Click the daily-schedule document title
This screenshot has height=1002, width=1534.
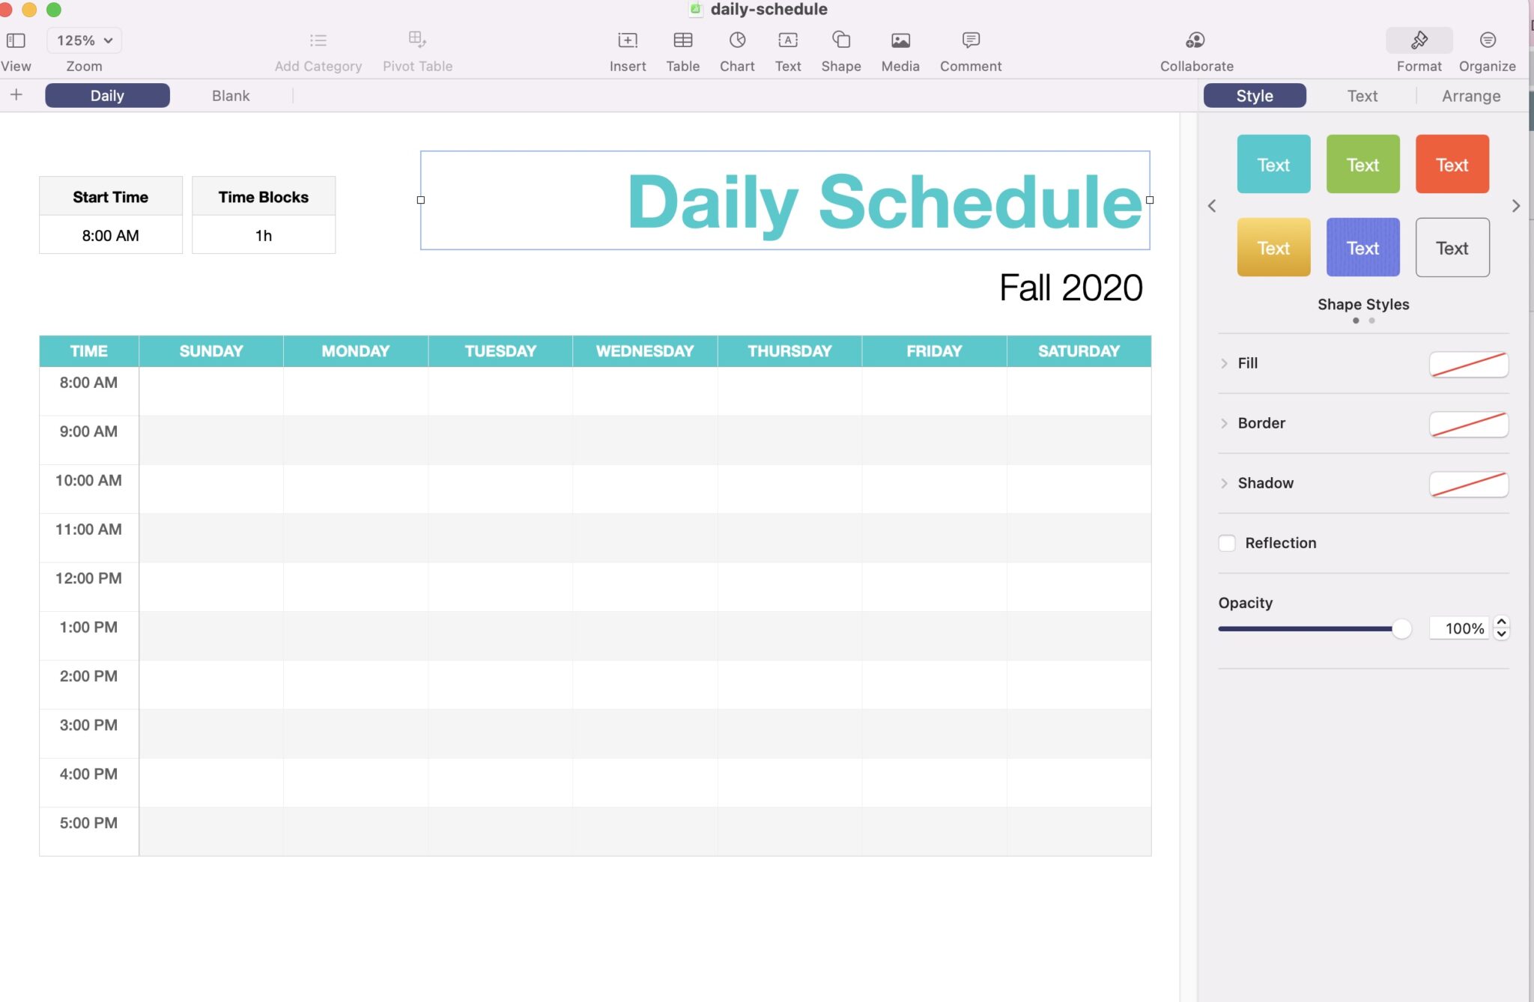click(768, 9)
